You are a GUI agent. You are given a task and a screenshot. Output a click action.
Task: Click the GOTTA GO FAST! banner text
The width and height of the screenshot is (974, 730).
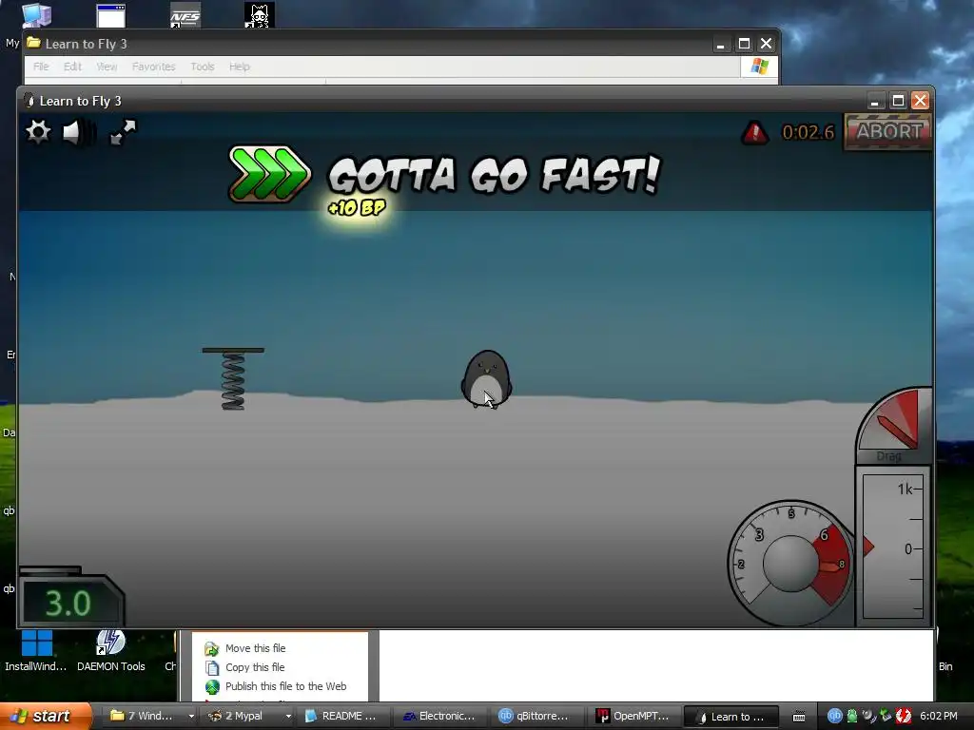494,175
